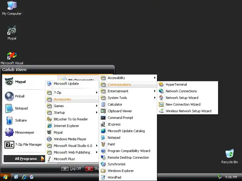This screenshot has width=242, height=181.
Task: Select the highlighted Accessories folder
Action: [x=72, y=99]
